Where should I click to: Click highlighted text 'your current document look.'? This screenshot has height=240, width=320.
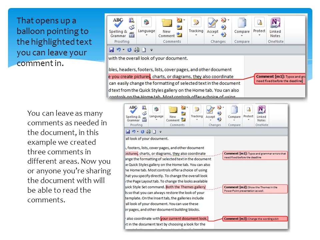coord(184,219)
